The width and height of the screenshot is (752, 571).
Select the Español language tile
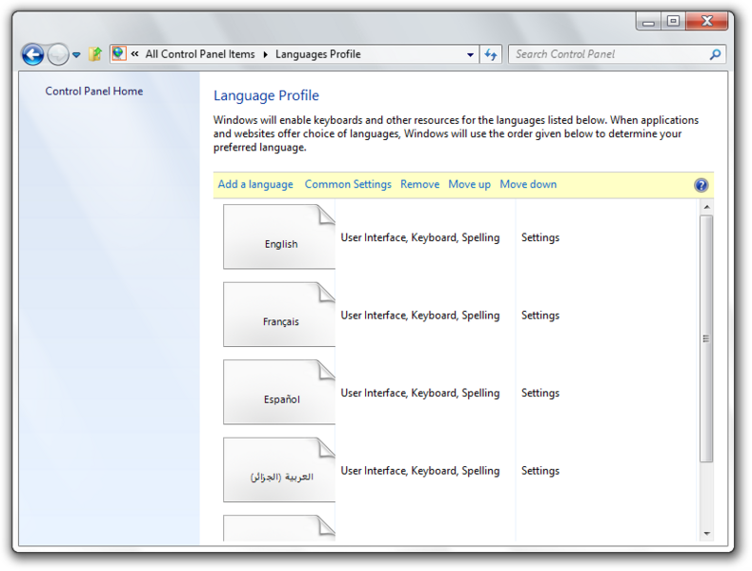279,393
